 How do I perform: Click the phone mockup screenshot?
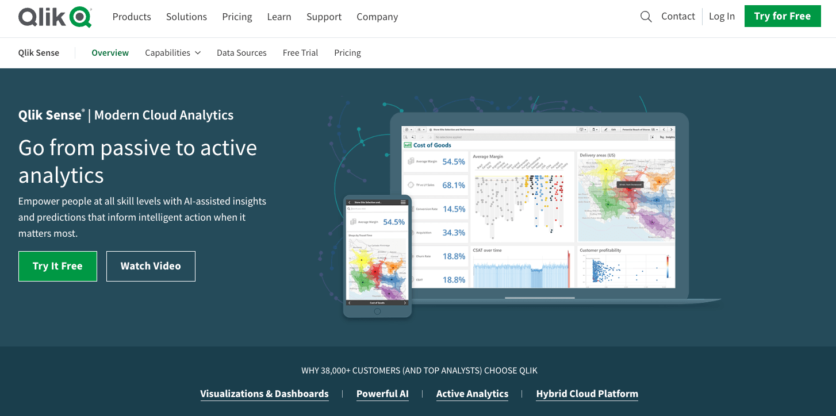pyautogui.click(x=377, y=256)
